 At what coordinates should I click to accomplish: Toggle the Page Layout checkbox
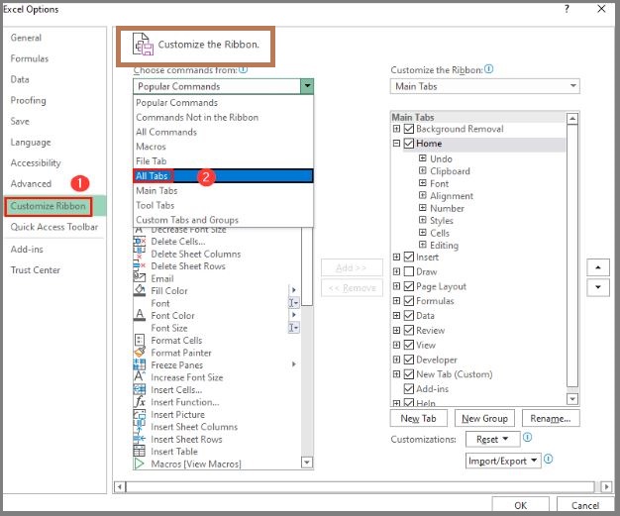pyautogui.click(x=409, y=286)
